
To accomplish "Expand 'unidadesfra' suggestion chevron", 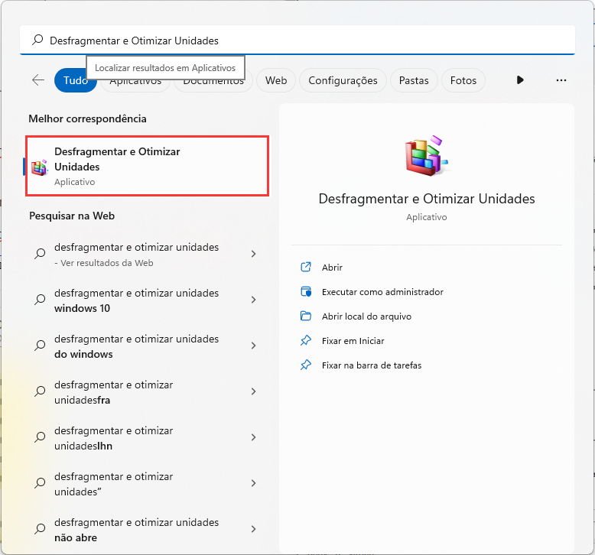I will click(x=253, y=391).
